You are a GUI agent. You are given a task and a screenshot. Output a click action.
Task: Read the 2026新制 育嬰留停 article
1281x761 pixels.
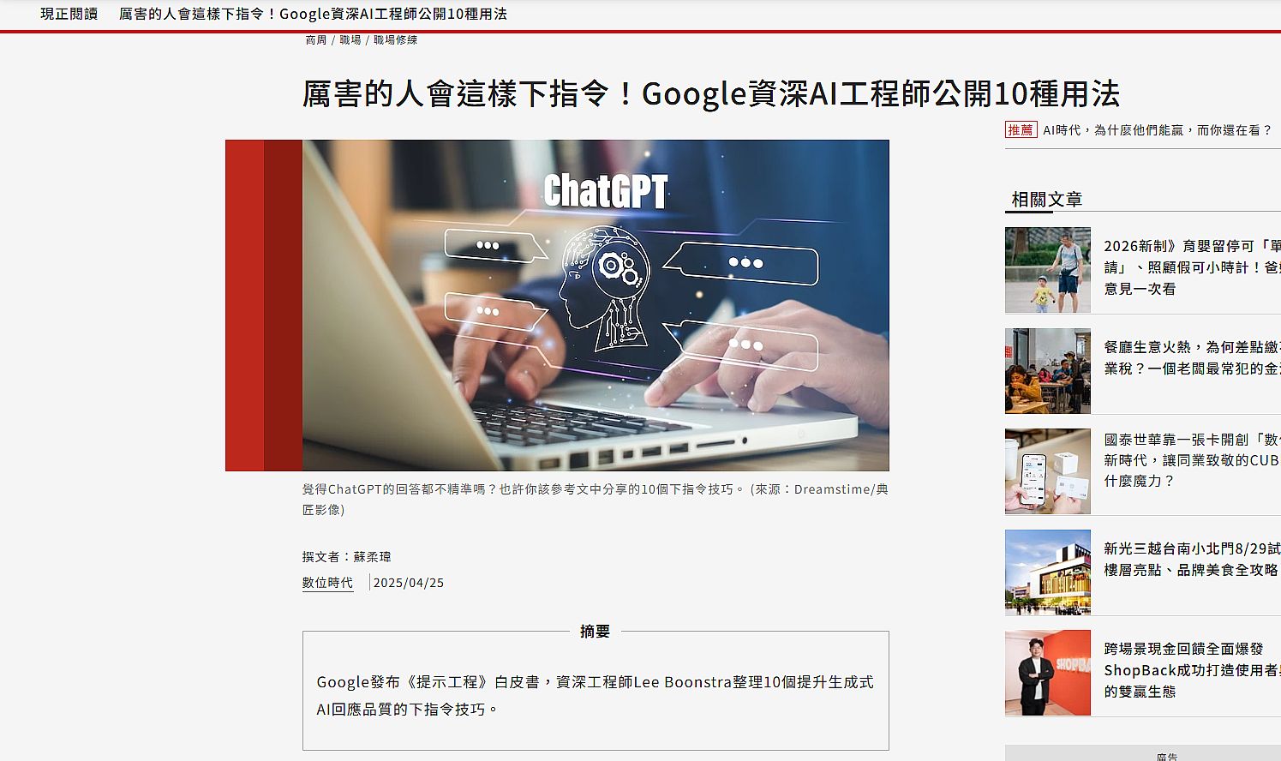(1192, 267)
